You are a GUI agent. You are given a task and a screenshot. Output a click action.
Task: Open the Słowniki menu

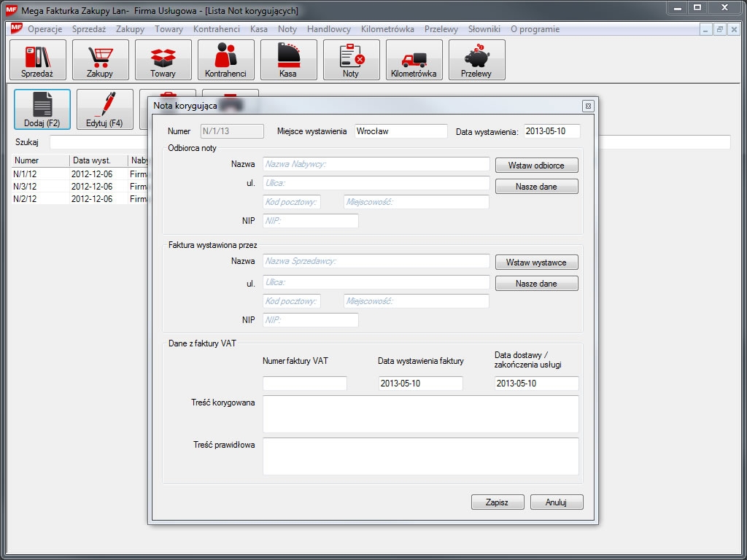484,29
